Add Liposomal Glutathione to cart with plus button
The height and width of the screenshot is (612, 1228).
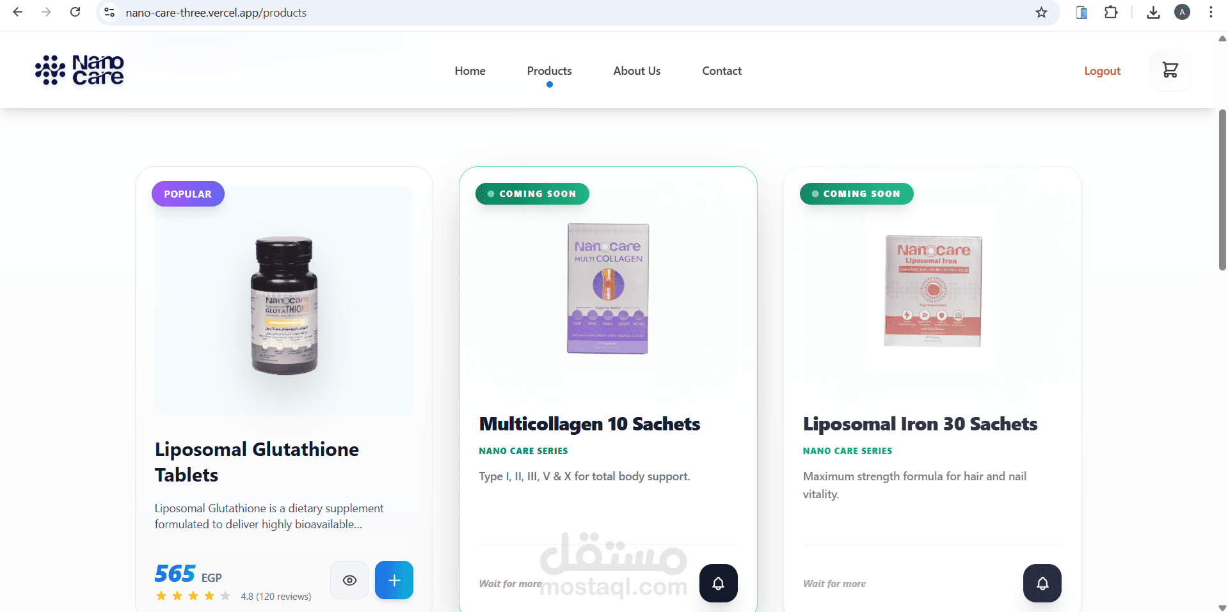(394, 580)
